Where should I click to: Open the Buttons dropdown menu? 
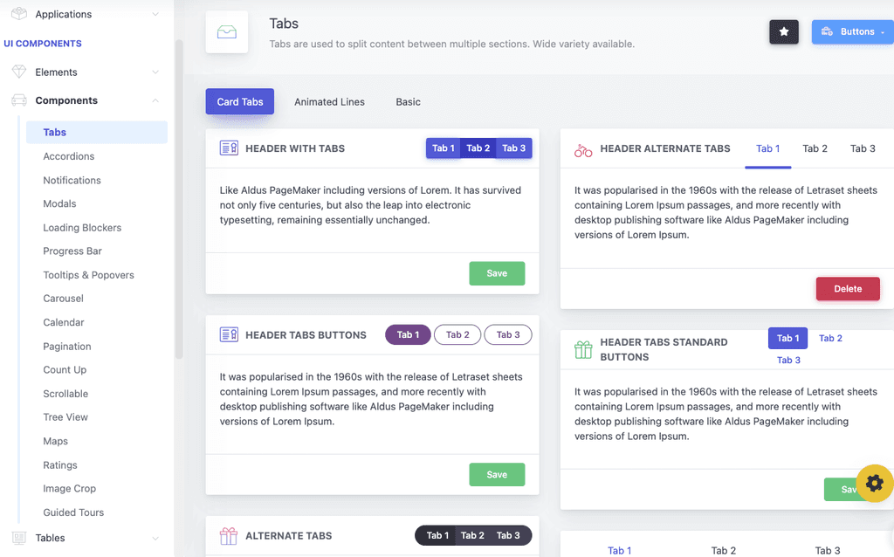(853, 32)
